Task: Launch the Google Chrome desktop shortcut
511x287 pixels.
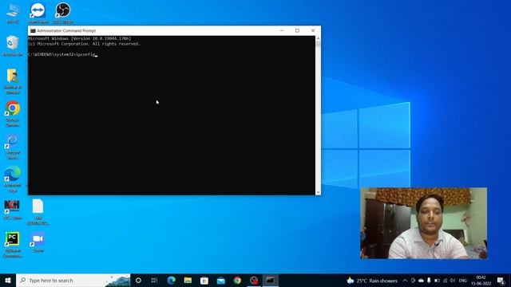Action: click(13, 114)
